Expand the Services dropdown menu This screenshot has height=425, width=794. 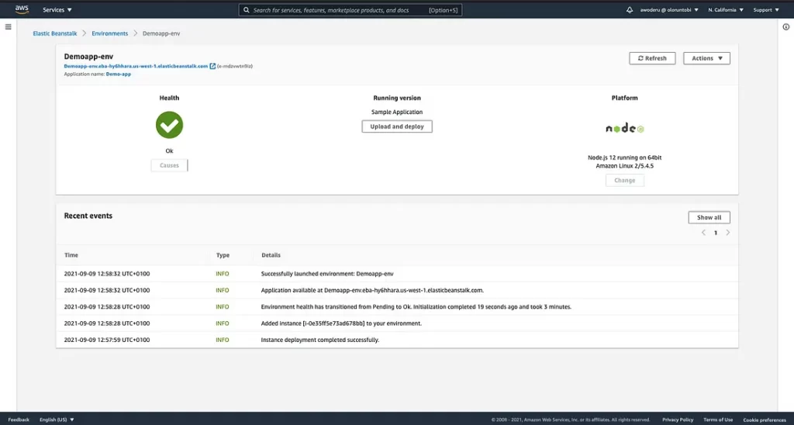coord(57,10)
